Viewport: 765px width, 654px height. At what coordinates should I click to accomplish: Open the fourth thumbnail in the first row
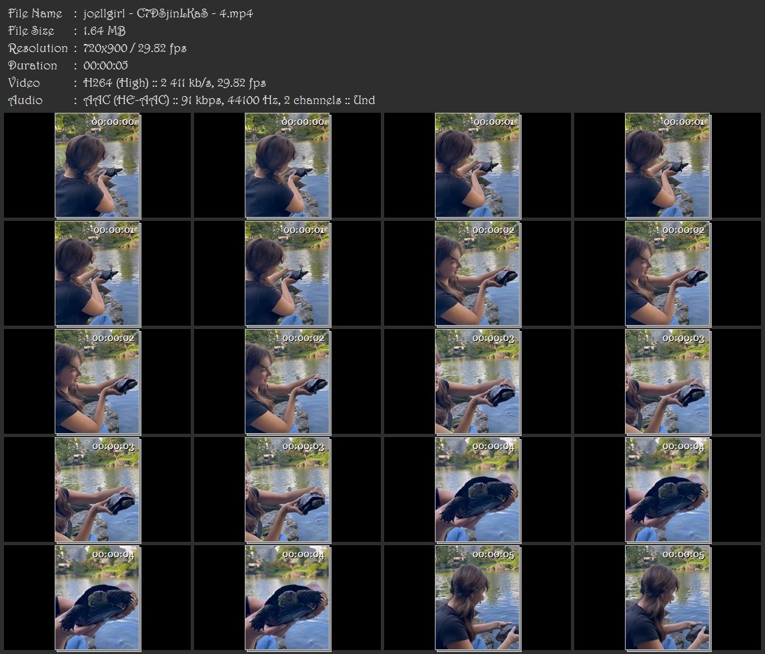[668, 166]
